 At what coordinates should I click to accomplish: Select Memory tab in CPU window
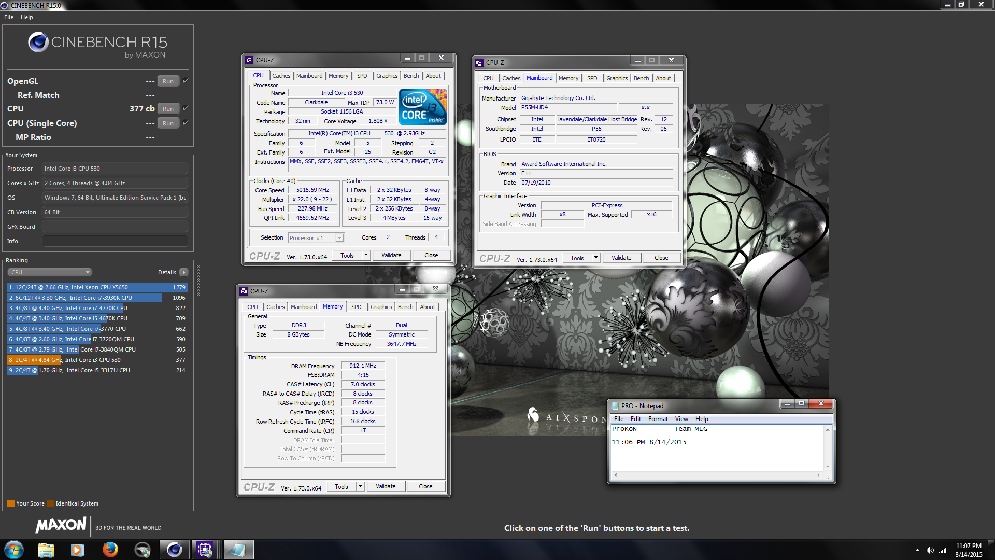pos(338,76)
